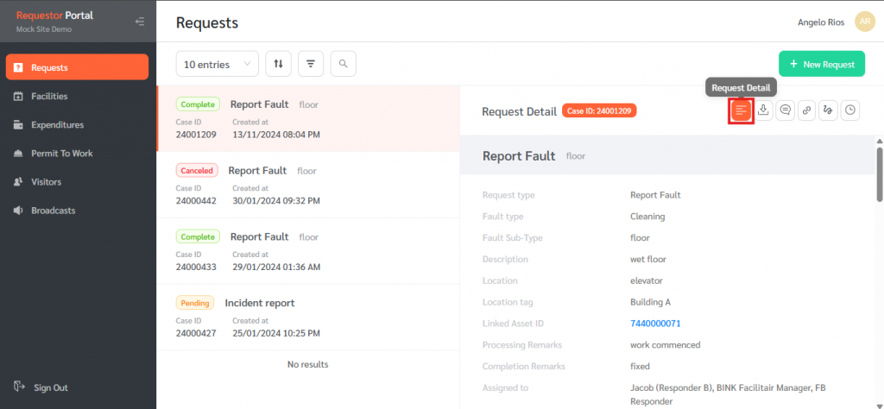Click the download icon in request toolbar
Image resolution: width=884 pixels, height=409 pixels.
[x=763, y=110]
